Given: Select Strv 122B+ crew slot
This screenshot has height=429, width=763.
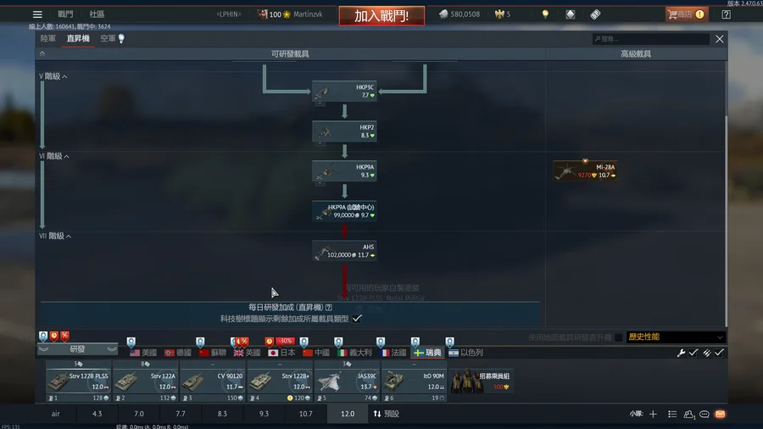Looking at the screenshot, I should point(281,382).
